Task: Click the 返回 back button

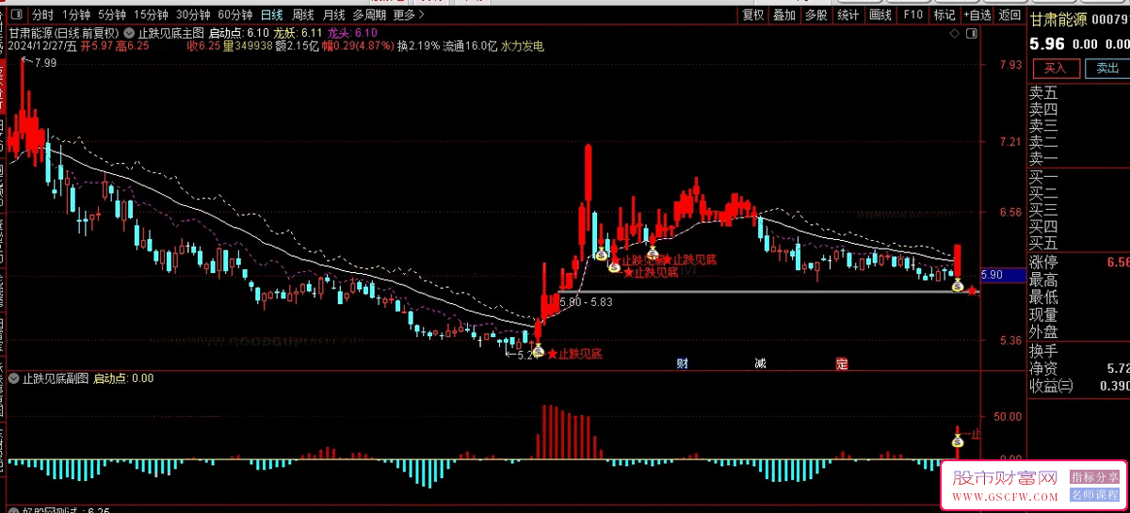Action: point(1009,15)
